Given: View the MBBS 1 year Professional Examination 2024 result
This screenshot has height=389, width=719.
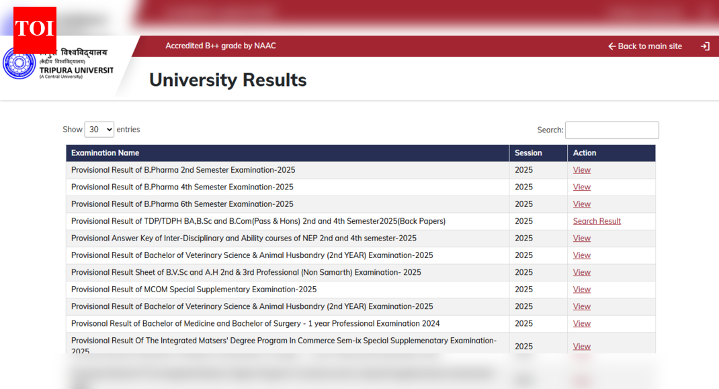Looking at the screenshot, I should [x=581, y=323].
